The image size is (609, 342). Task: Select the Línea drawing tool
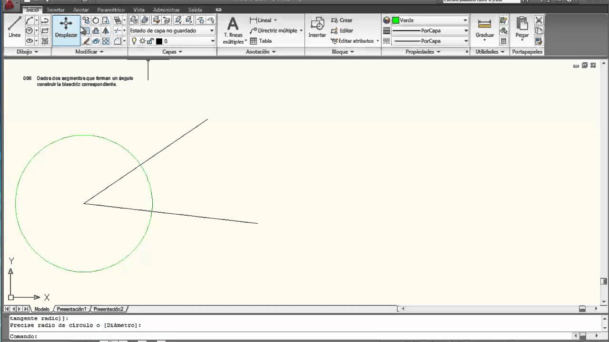(14, 28)
